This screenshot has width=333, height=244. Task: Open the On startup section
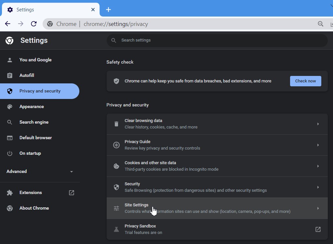(x=30, y=153)
